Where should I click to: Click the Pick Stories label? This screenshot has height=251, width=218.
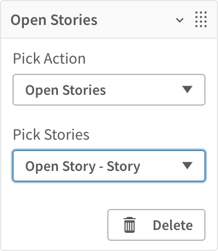tap(51, 135)
